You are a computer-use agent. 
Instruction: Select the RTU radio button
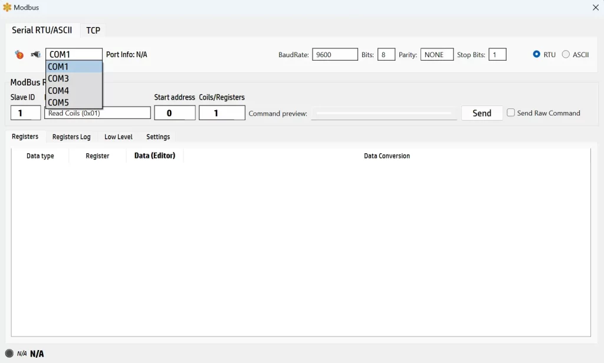click(536, 54)
